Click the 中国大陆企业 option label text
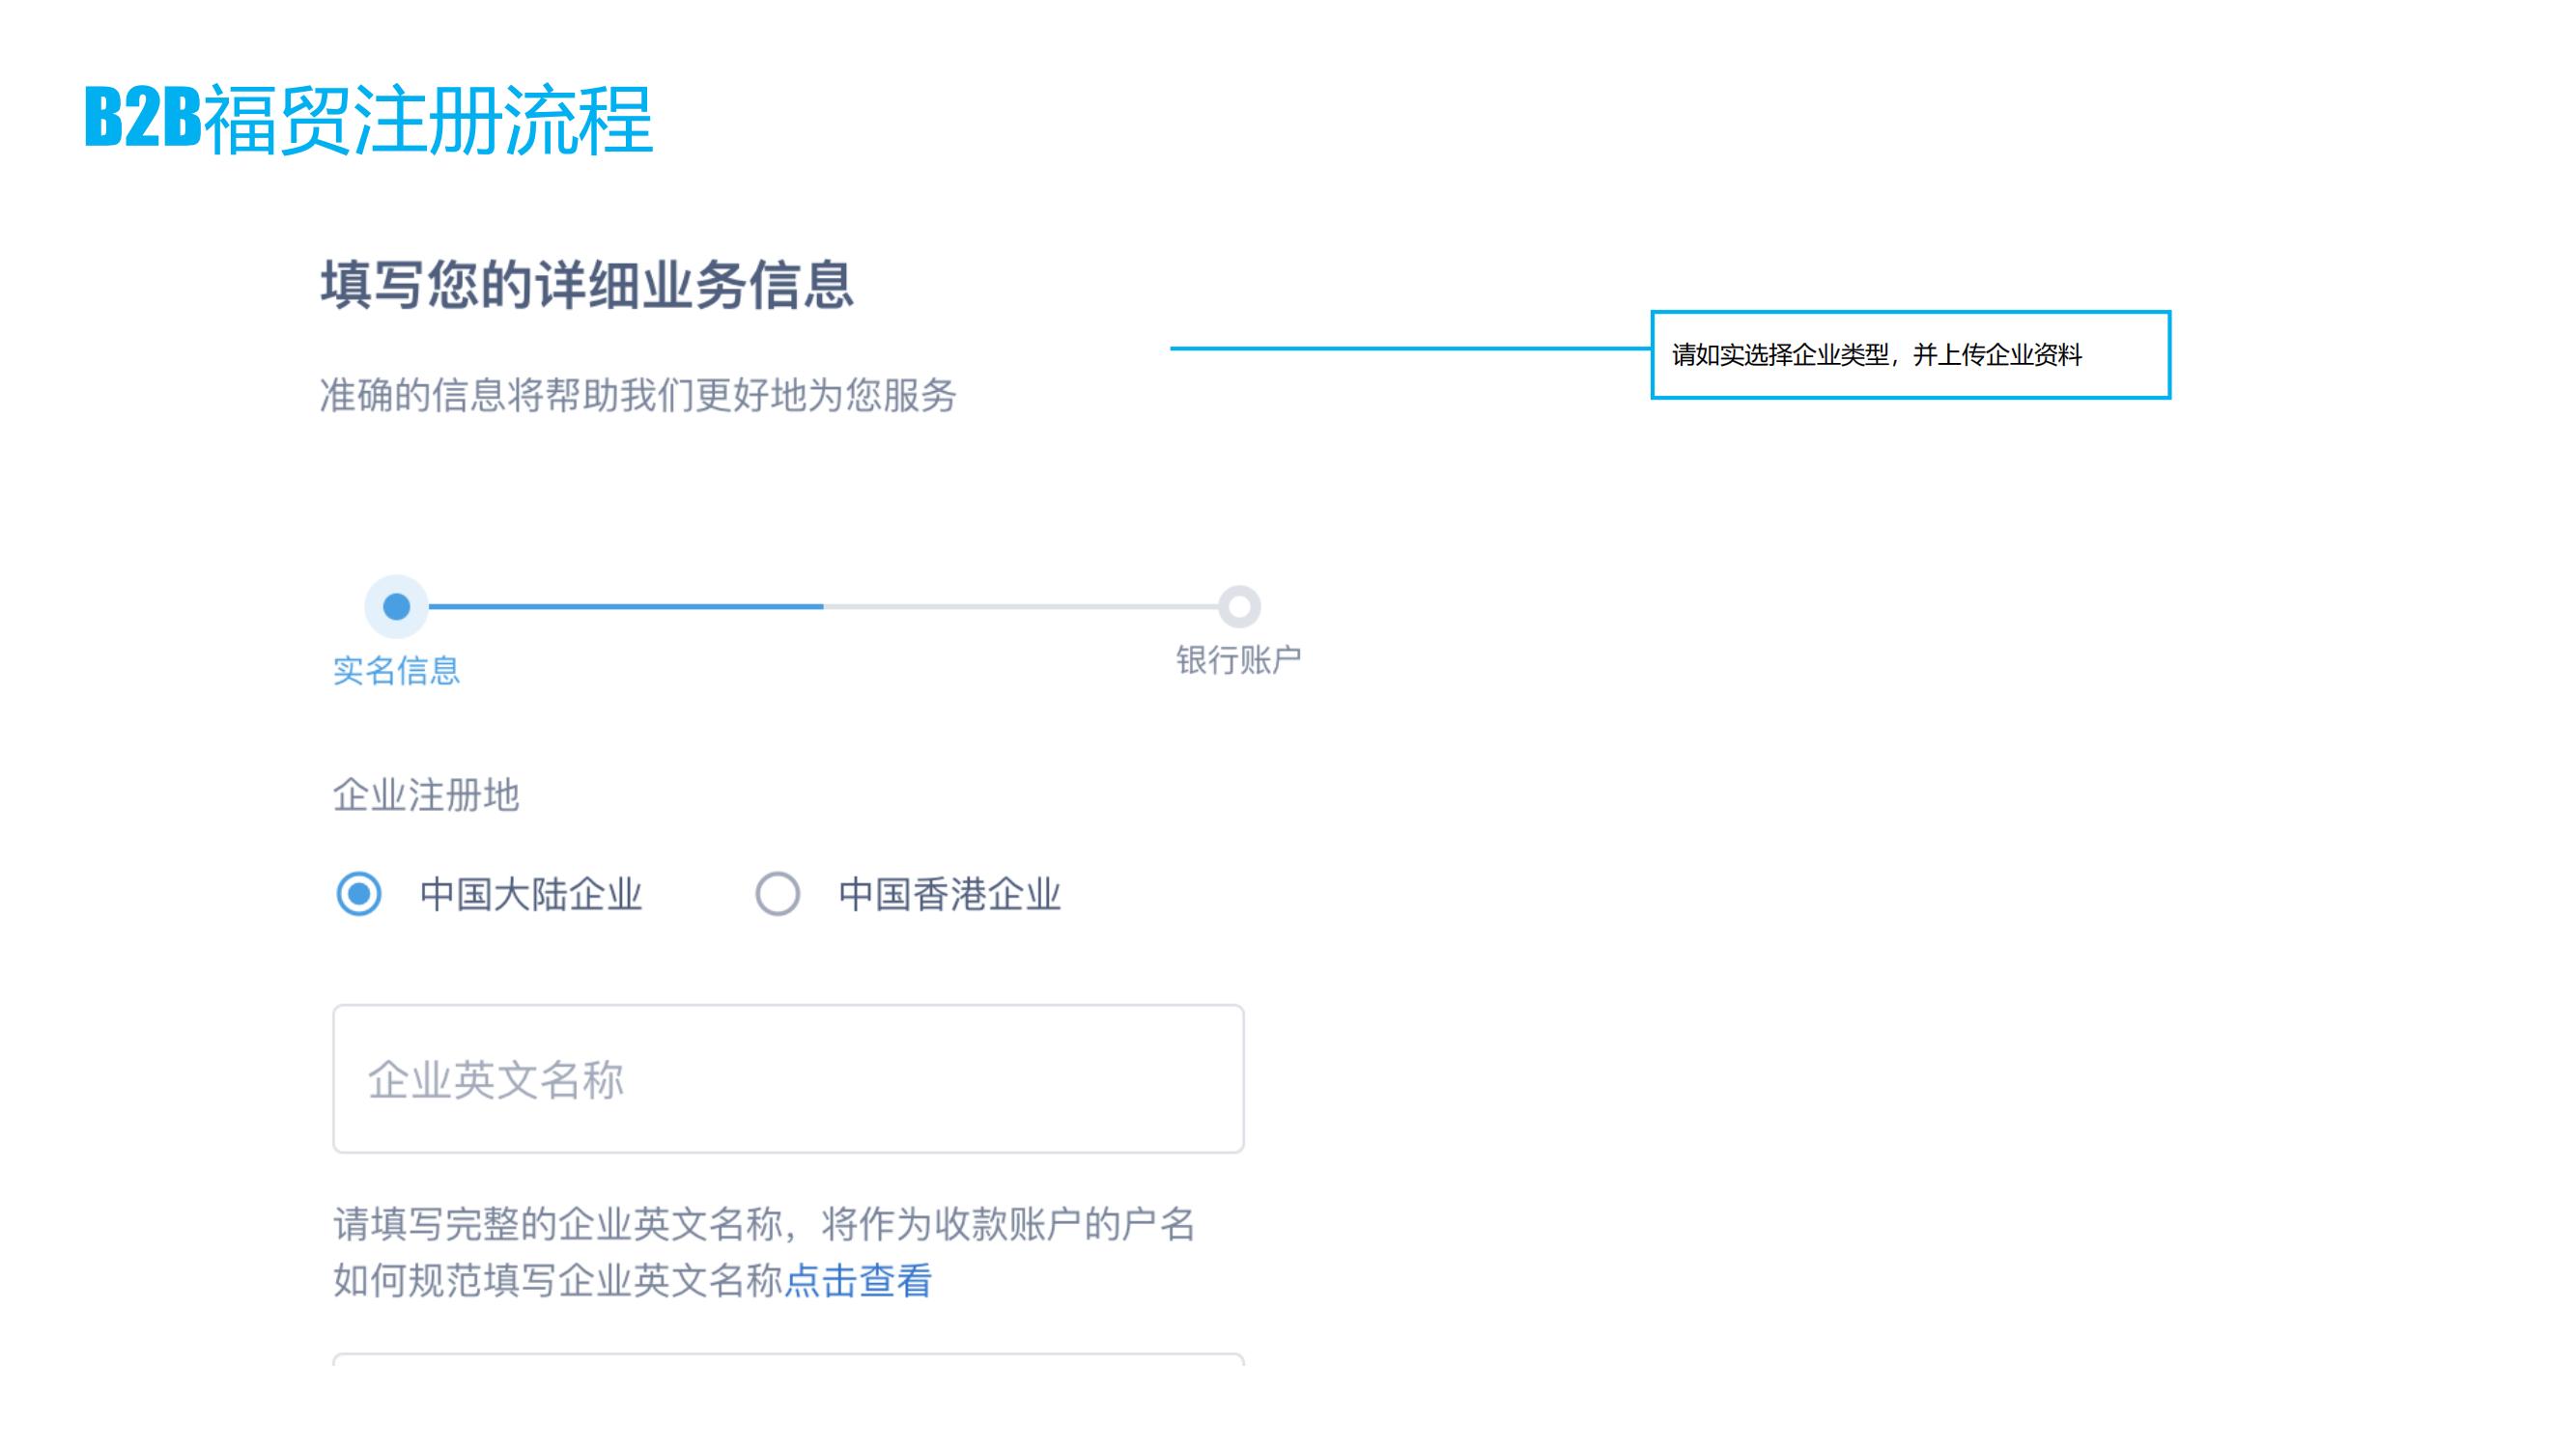Image resolution: width=2576 pixels, height=1448 pixels. point(530,895)
